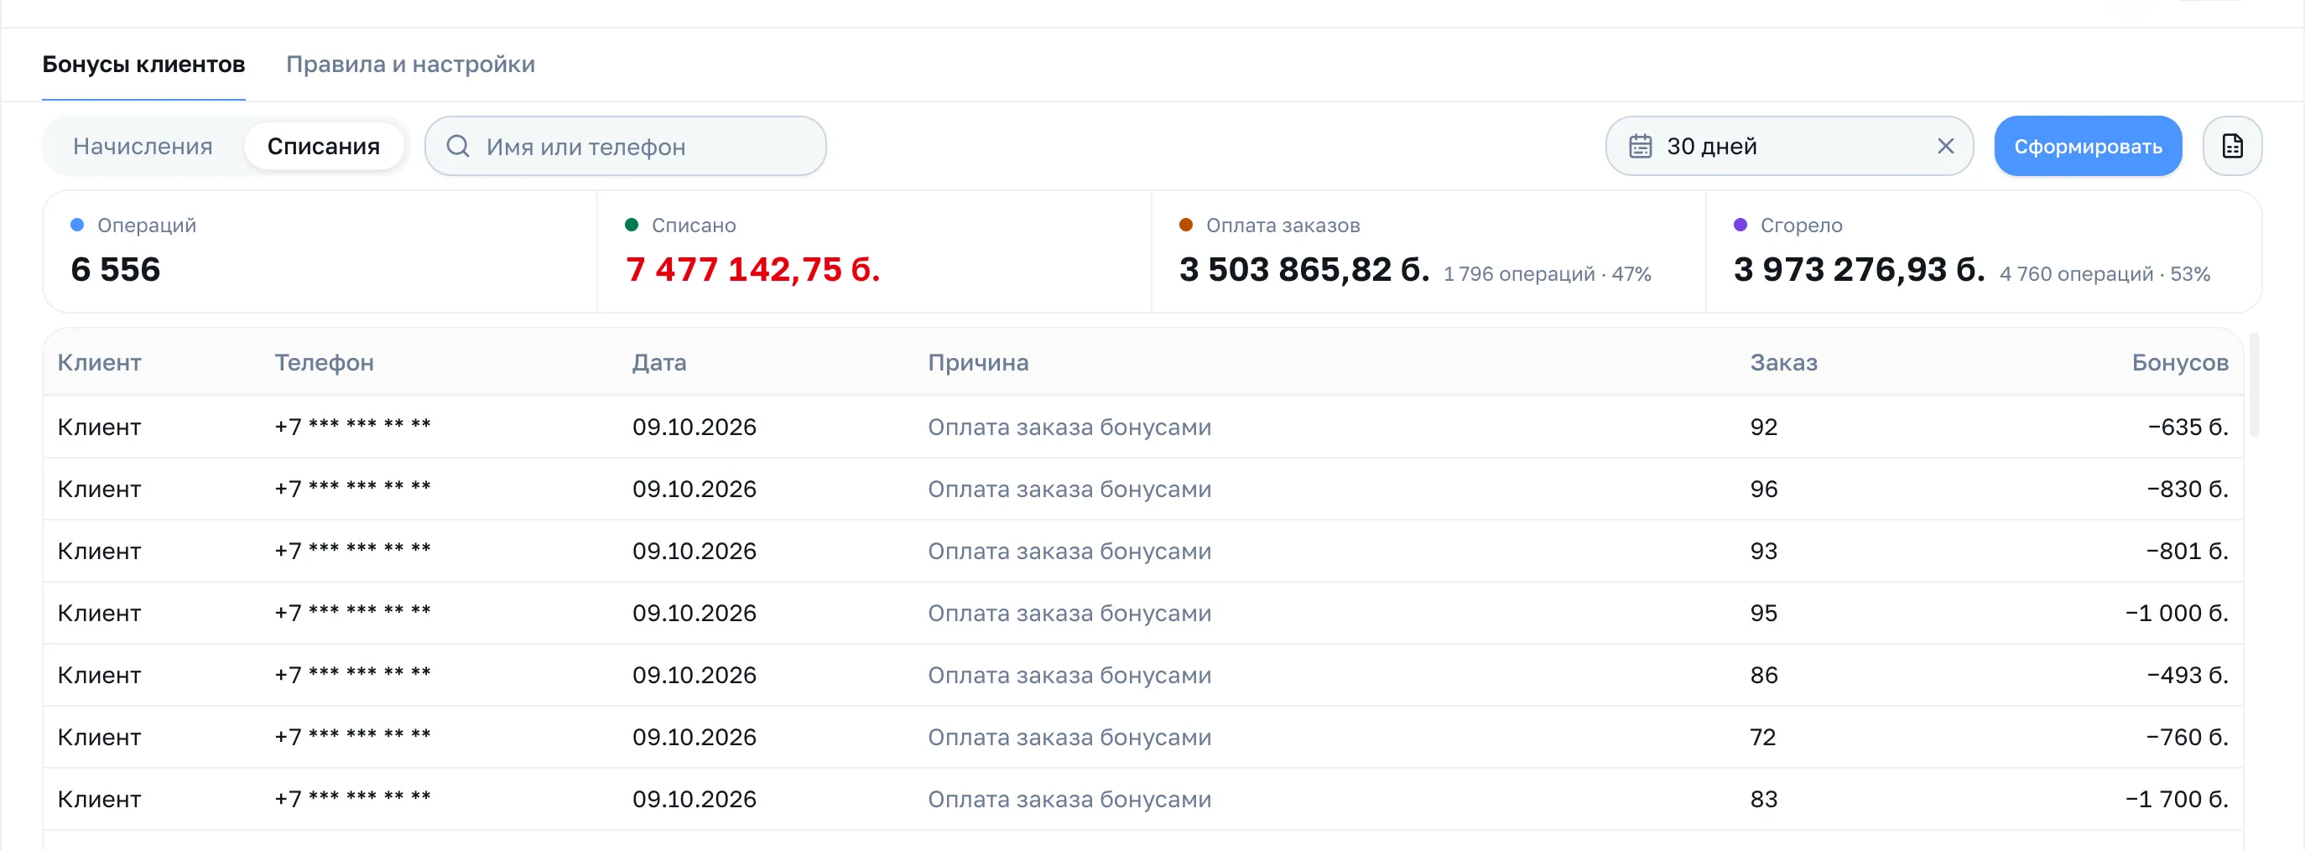Viewport: 2305px width, 850px height.
Task: Click the order number 92 cell
Action: pos(1764,428)
